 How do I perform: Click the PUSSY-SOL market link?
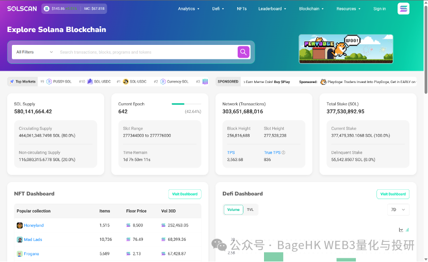pyautogui.click(x=62, y=81)
